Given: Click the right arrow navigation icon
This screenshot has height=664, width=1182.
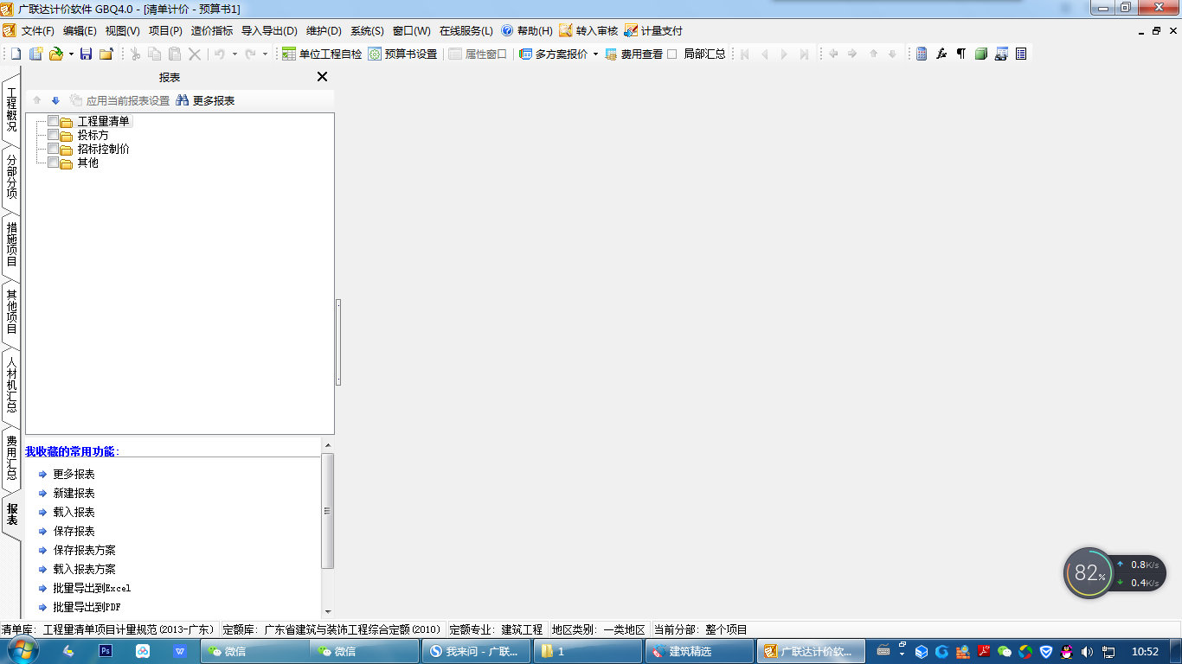Looking at the screenshot, I should click(852, 54).
